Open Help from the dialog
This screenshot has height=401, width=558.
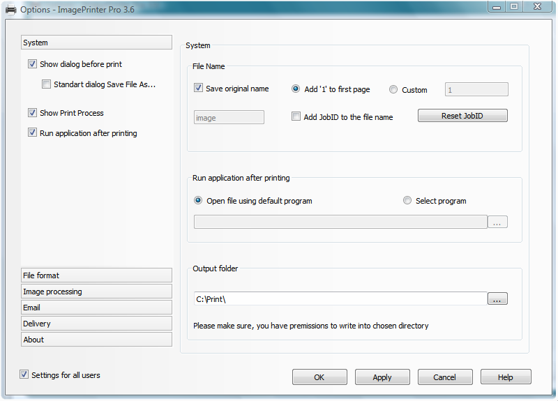(x=506, y=377)
